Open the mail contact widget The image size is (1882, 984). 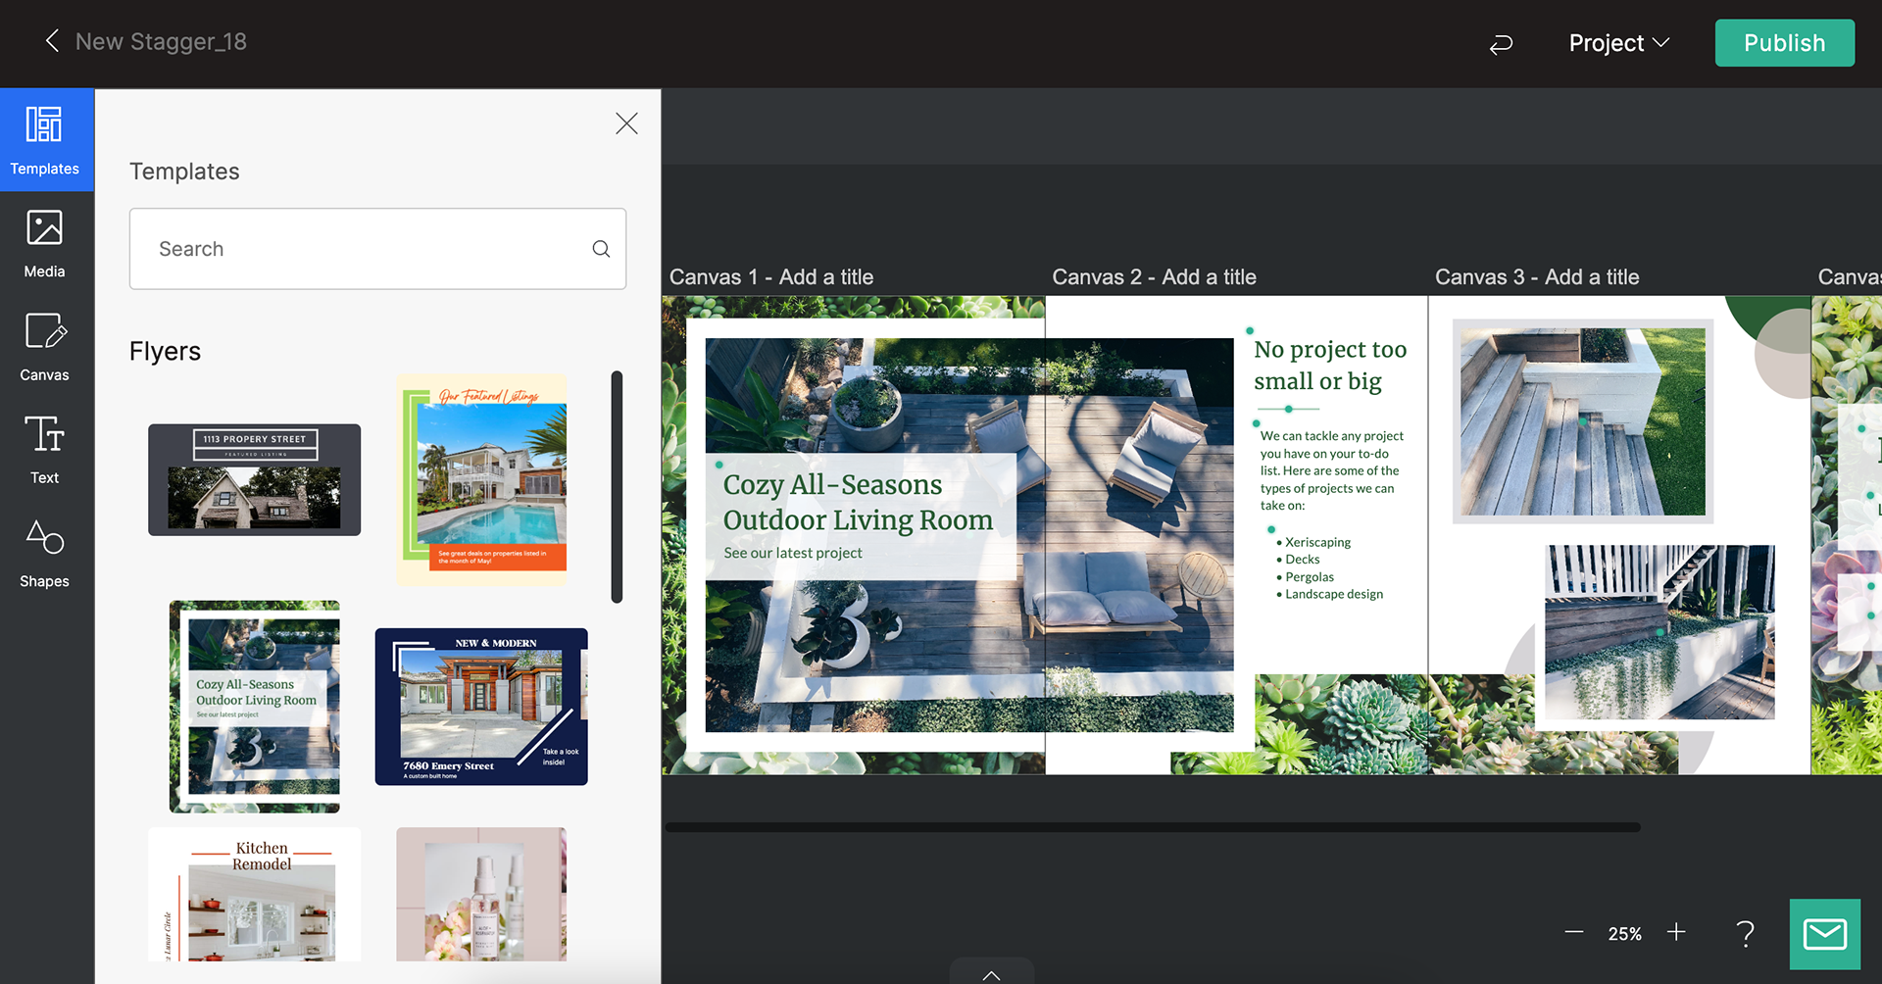pos(1824,934)
